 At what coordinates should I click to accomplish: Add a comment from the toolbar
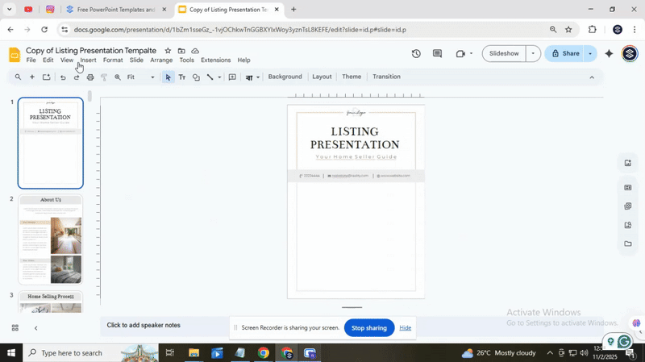(x=232, y=77)
